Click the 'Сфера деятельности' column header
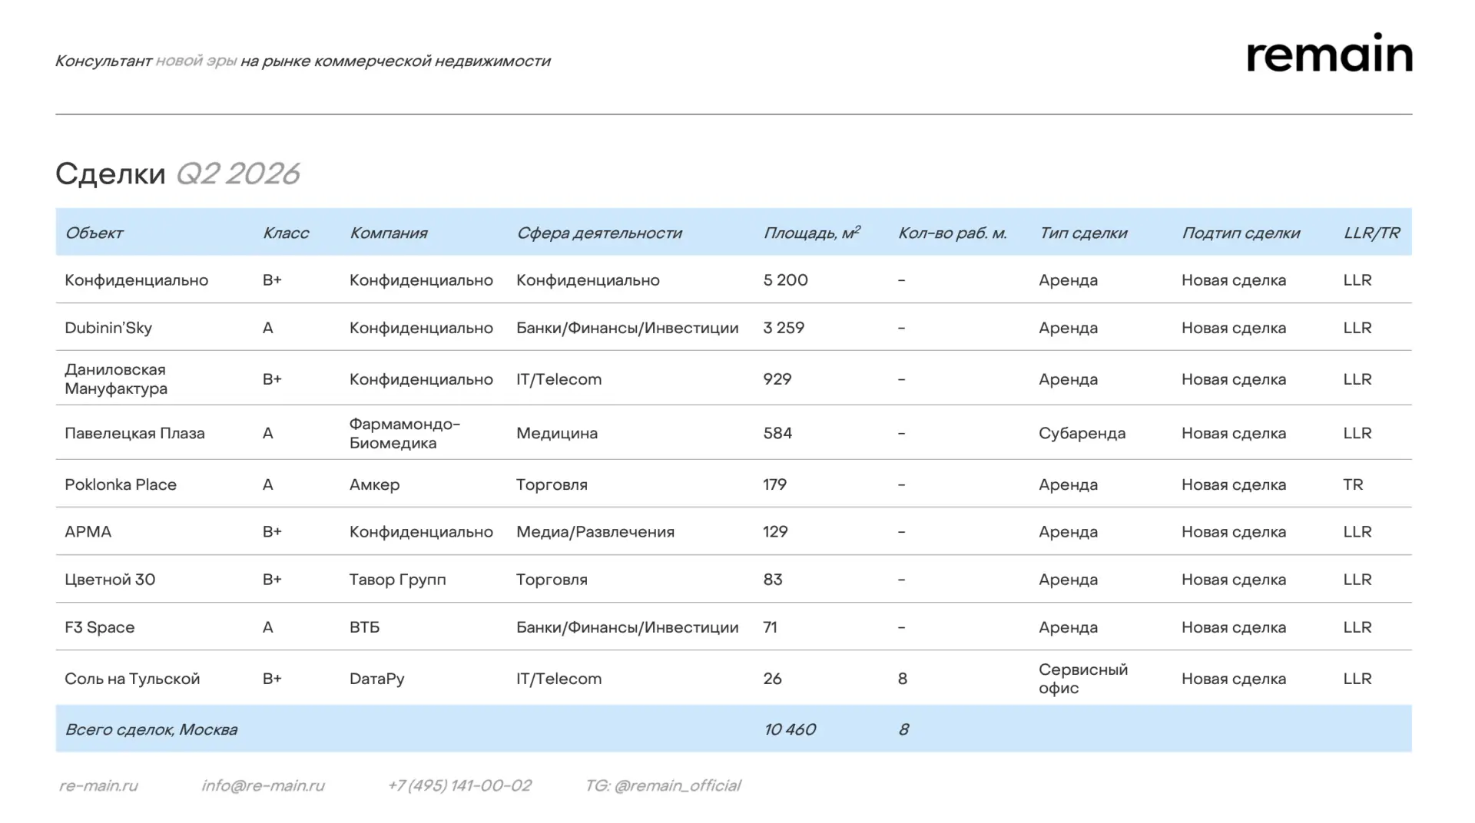Screen dimensions: 1475x823 point(599,233)
